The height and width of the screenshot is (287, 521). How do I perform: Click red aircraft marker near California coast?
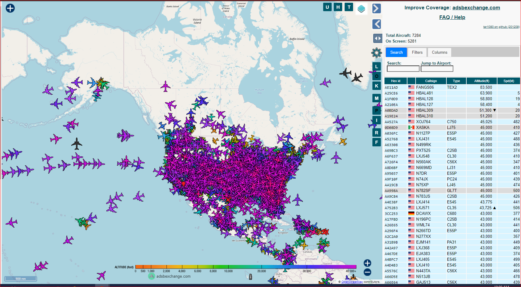click(183, 183)
